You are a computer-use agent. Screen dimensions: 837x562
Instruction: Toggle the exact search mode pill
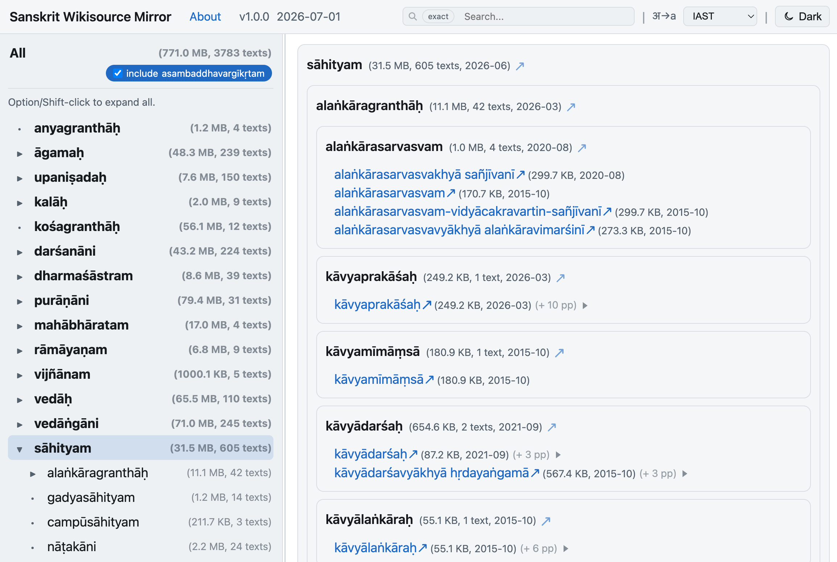point(438,17)
